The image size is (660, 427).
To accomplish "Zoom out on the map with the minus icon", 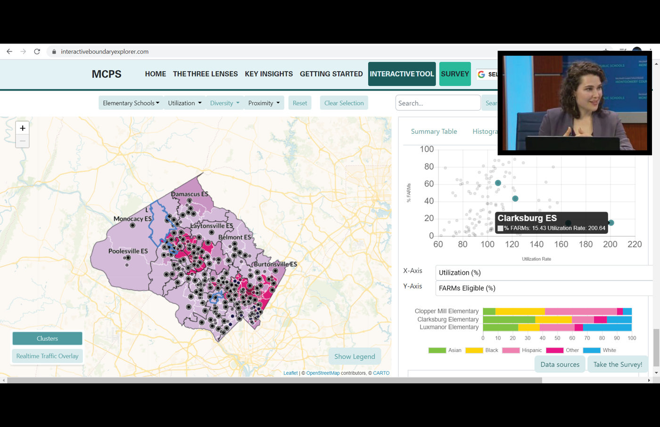I will click(22, 141).
